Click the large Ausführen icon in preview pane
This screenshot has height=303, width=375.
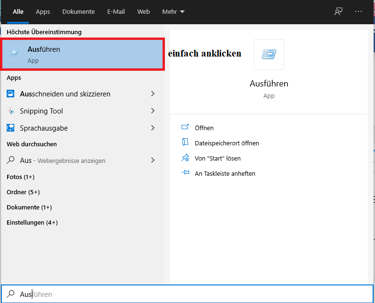coord(269,55)
